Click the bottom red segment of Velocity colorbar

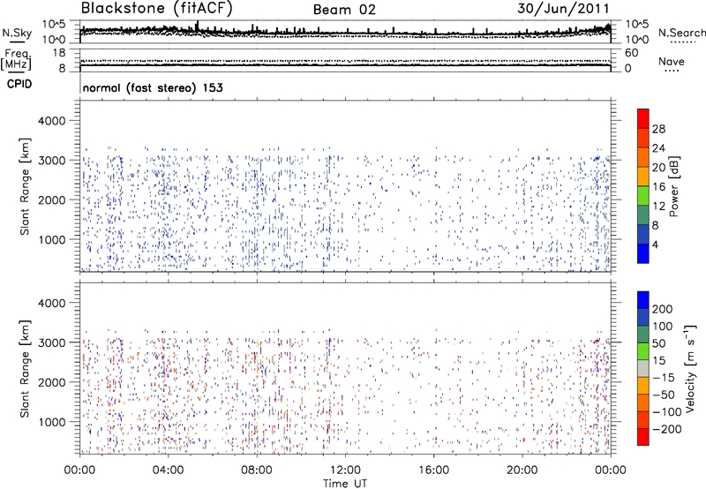pyautogui.click(x=643, y=437)
